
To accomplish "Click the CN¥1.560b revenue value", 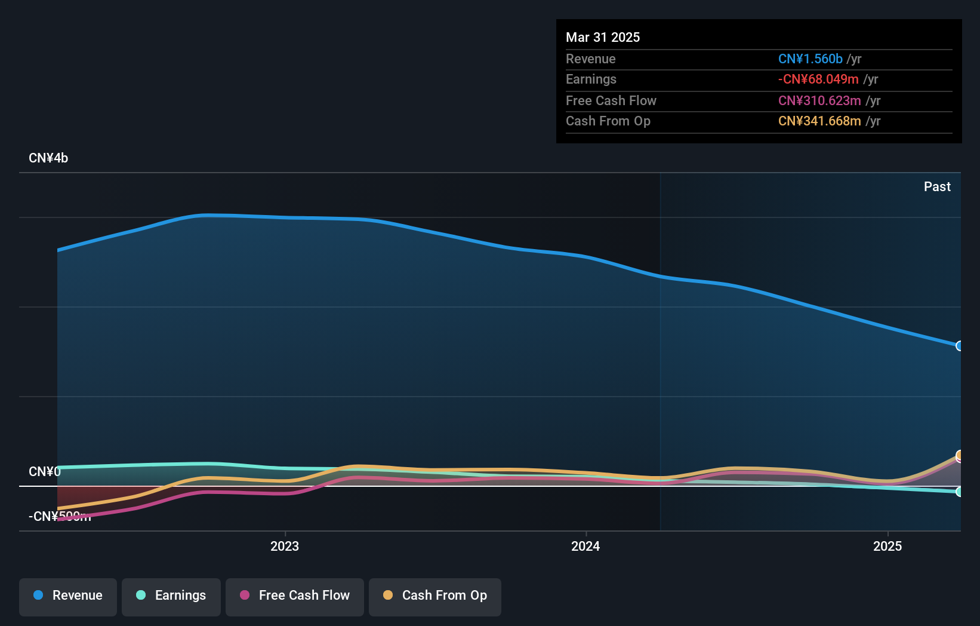I will (x=810, y=59).
